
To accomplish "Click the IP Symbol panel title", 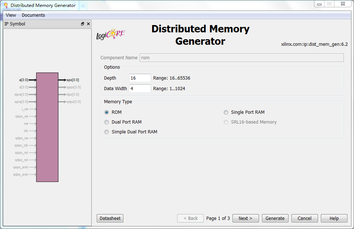I will 15,24.
